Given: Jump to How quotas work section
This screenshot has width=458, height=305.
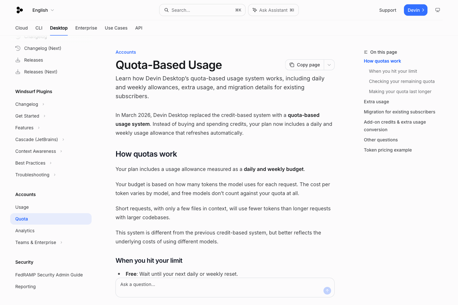Looking at the screenshot, I should point(382,61).
